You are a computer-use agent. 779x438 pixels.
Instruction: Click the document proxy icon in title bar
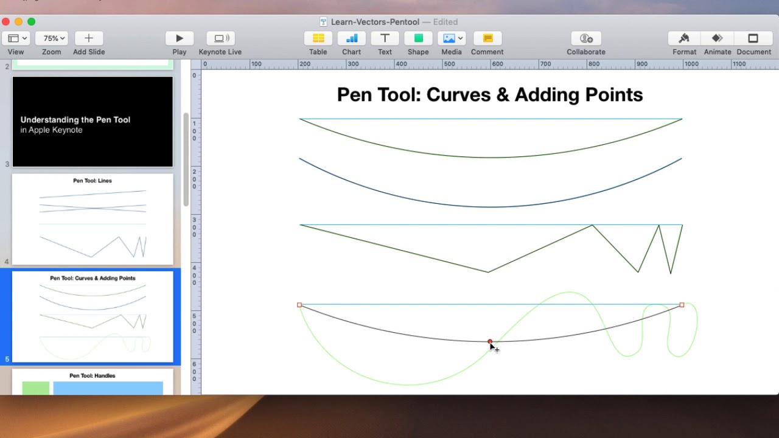pos(324,22)
